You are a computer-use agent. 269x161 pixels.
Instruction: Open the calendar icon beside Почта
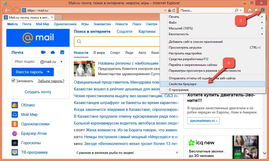pos(62,52)
